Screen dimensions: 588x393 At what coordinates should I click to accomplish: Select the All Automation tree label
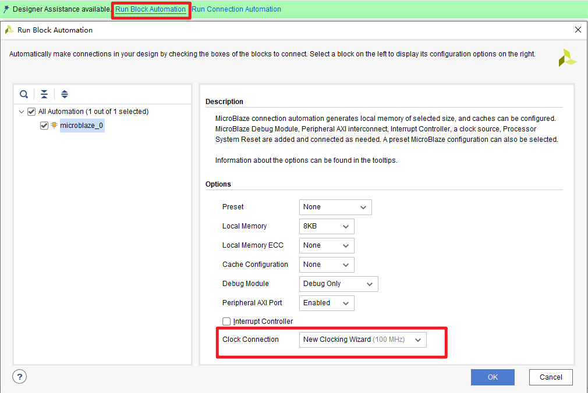click(x=93, y=112)
